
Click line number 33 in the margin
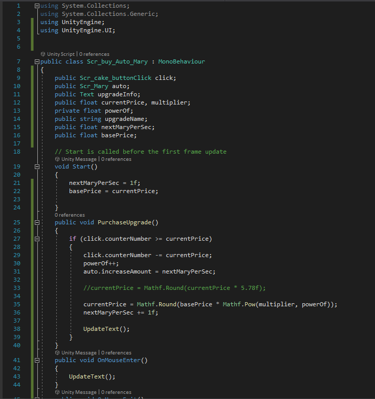pos(17,288)
